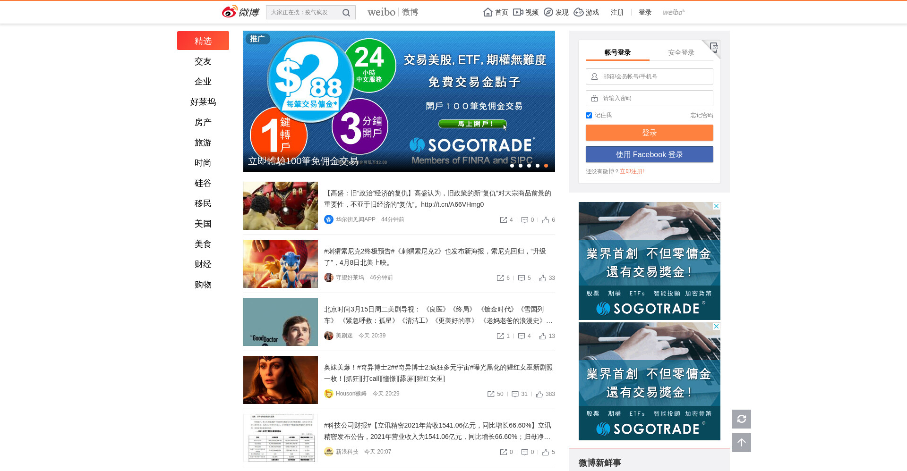Click 注册 in the top navigation
This screenshot has width=907, height=471.
pyautogui.click(x=617, y=12)
